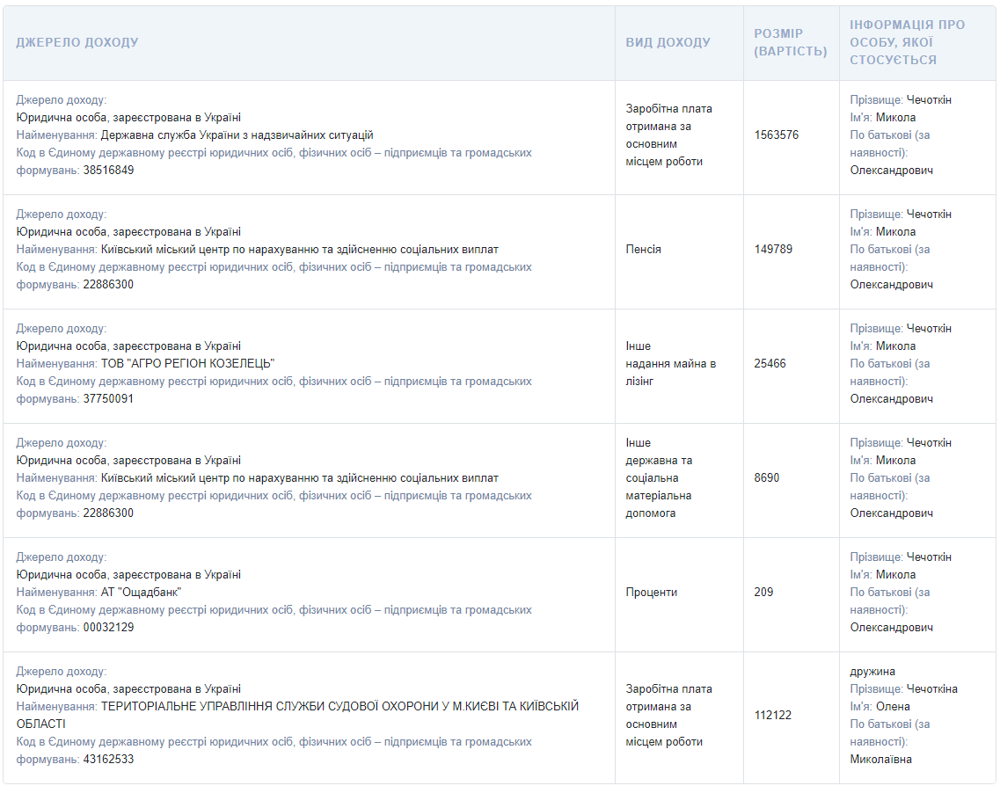Click the АТ "Ощадбанк" source name

(x=141, y=593)
